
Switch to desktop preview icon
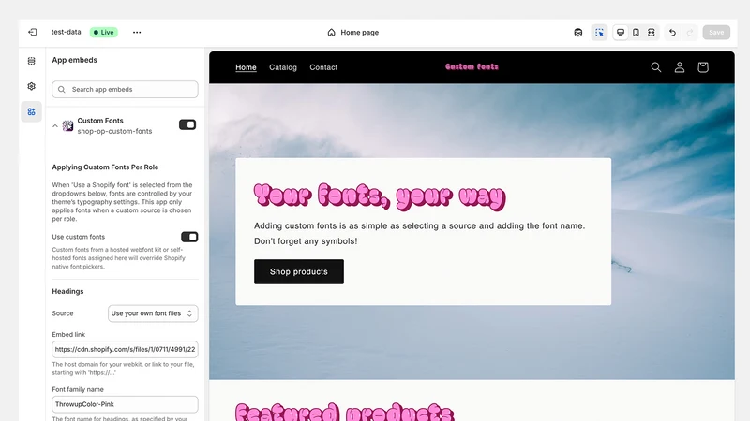point(621,33)
